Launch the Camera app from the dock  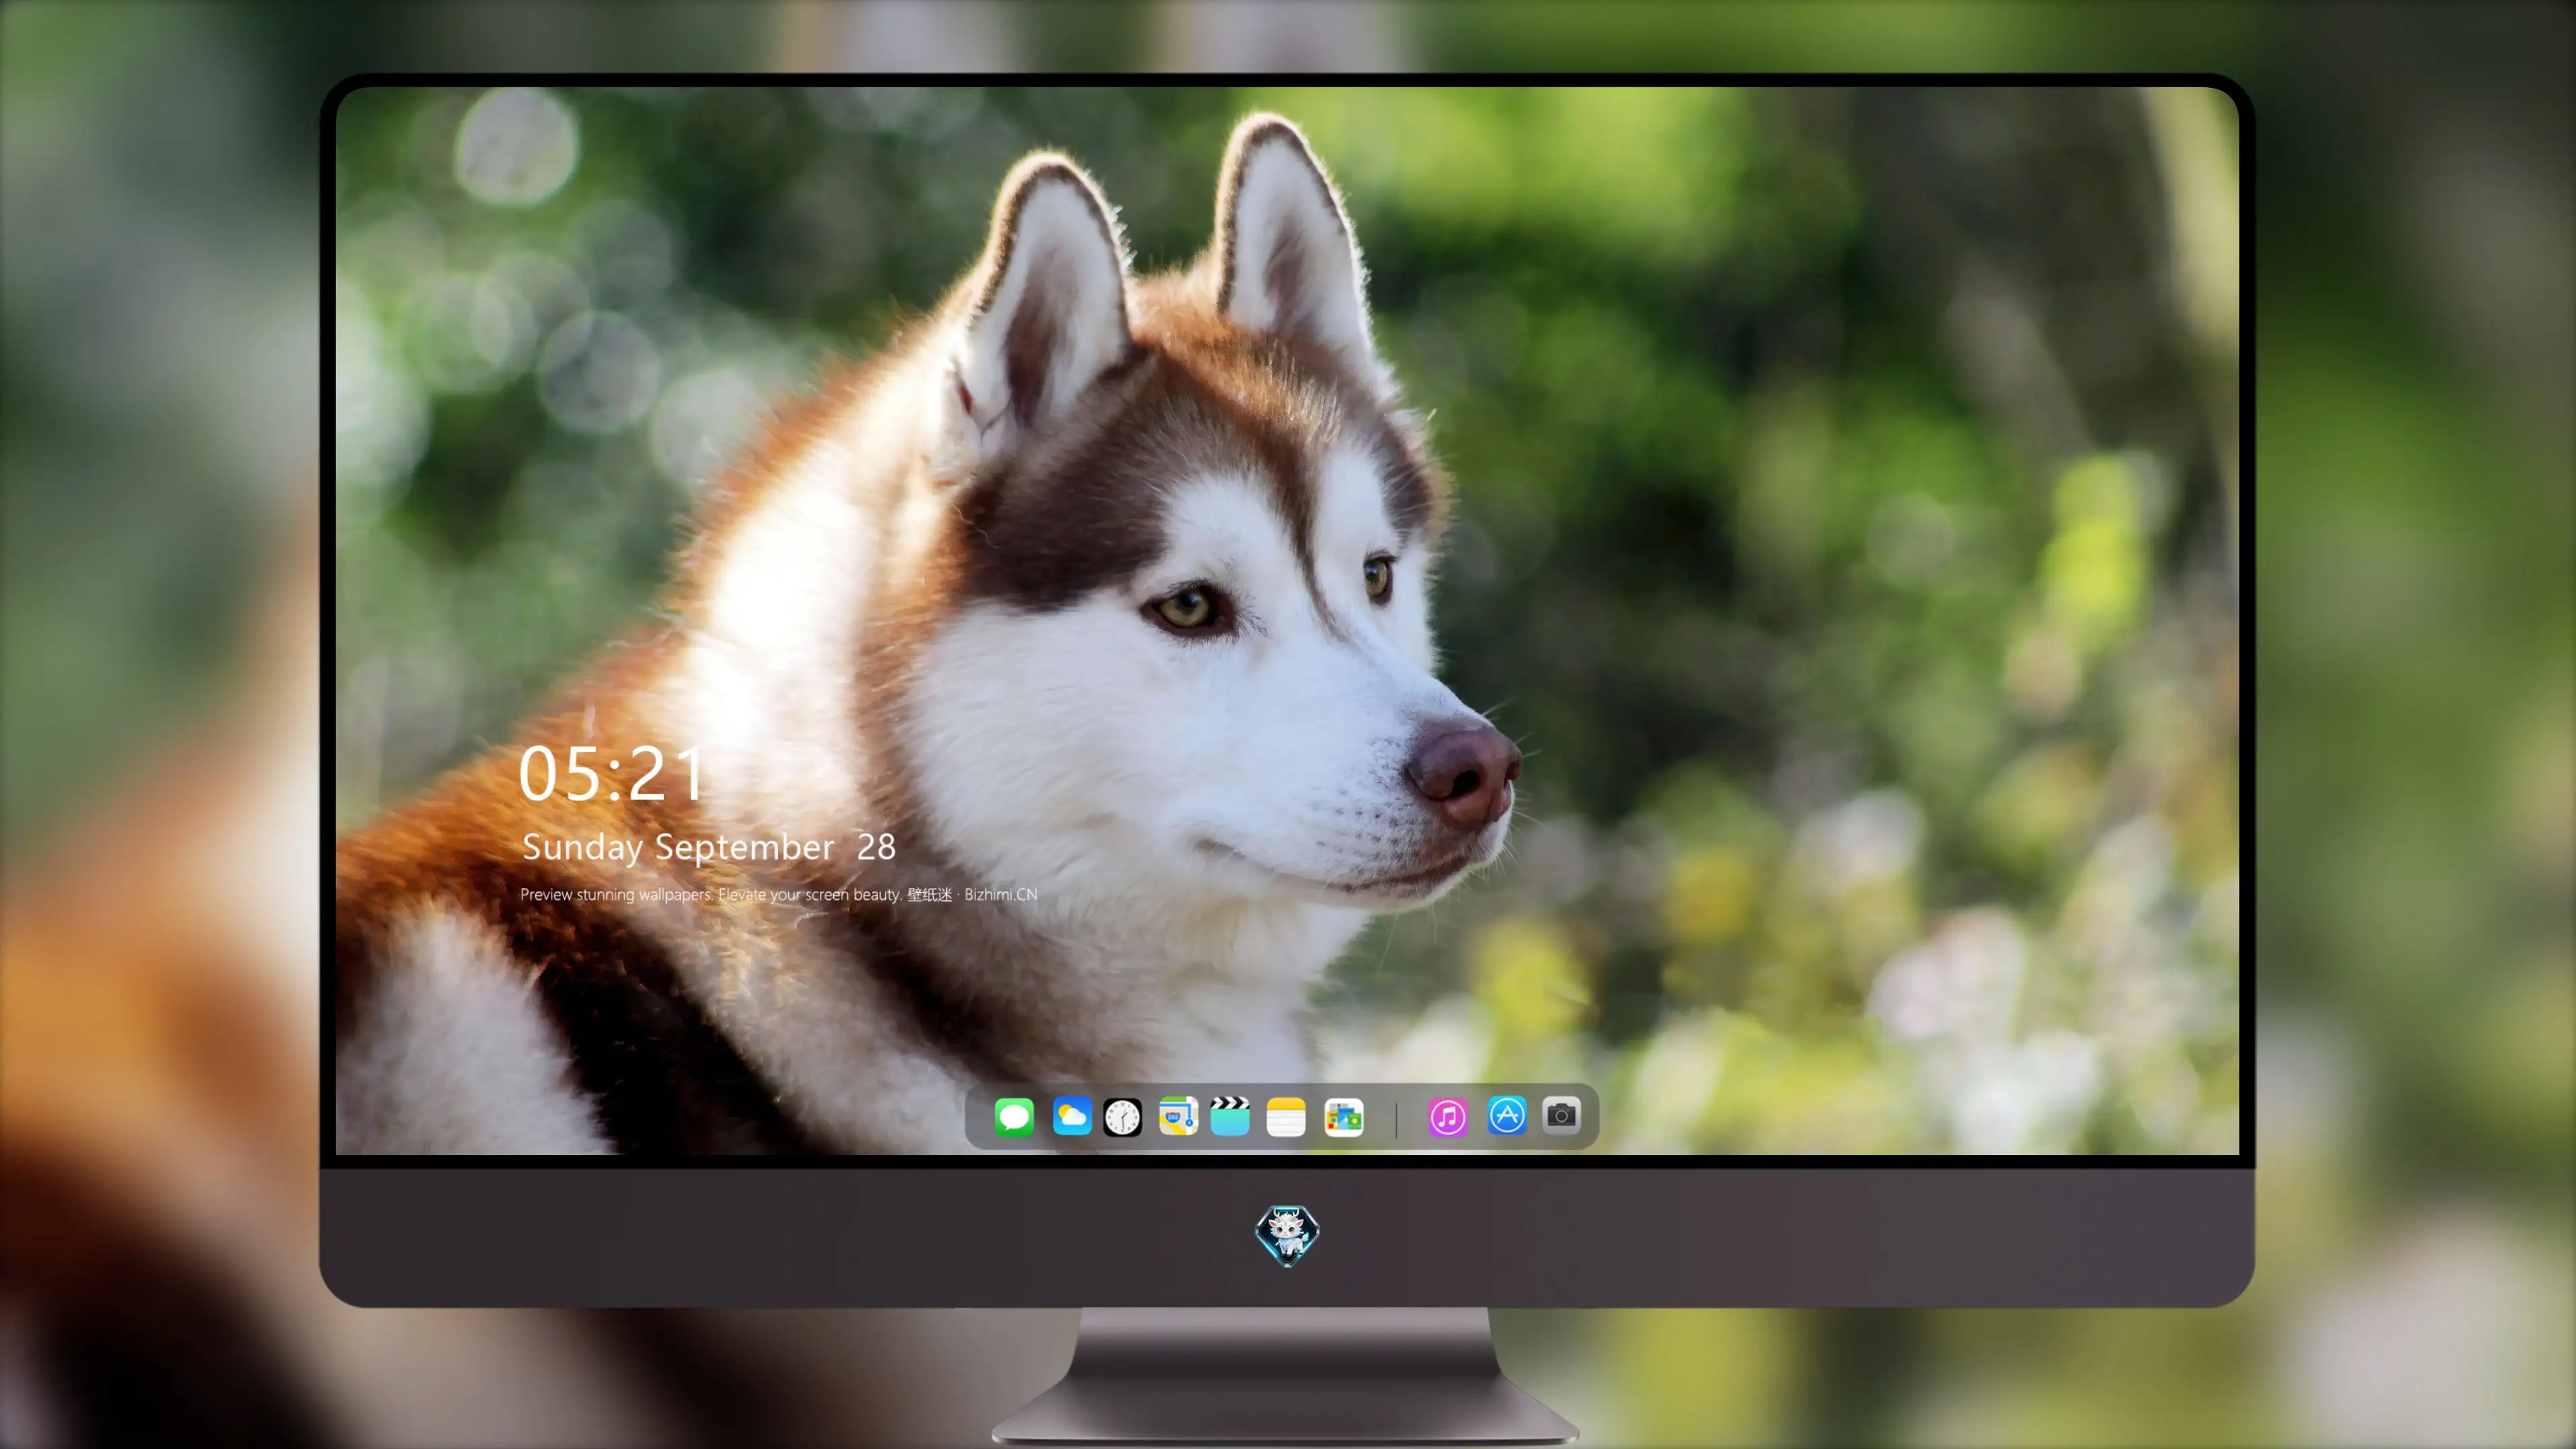[1561, 1115]
